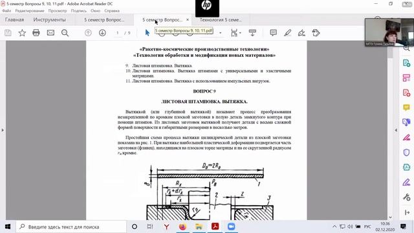The image size is (414, 233).
Task: Open the magnifier search tool
Action: 65,33
